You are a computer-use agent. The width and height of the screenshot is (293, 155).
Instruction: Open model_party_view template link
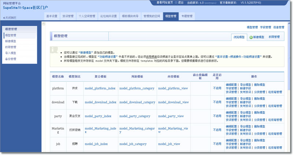click(171, 116)
